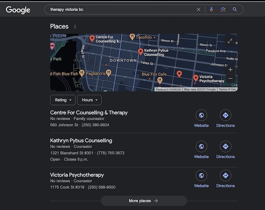This screenshot has height=210, width=265.
Task: Zoom in on the map
Action: pos(231,69)
